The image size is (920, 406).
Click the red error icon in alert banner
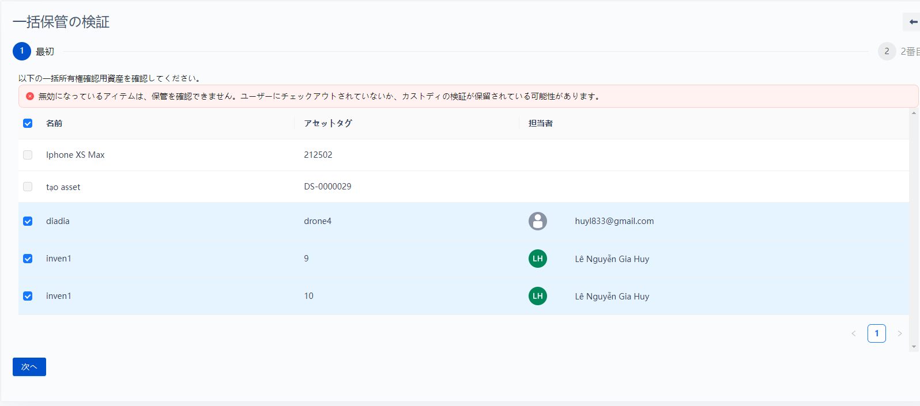point(30,96)
